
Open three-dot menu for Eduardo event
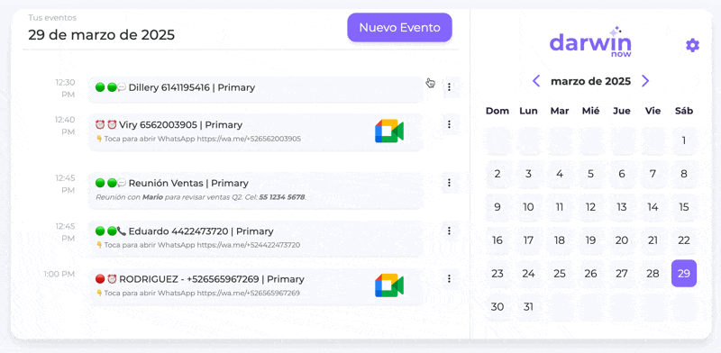(449, 231)
